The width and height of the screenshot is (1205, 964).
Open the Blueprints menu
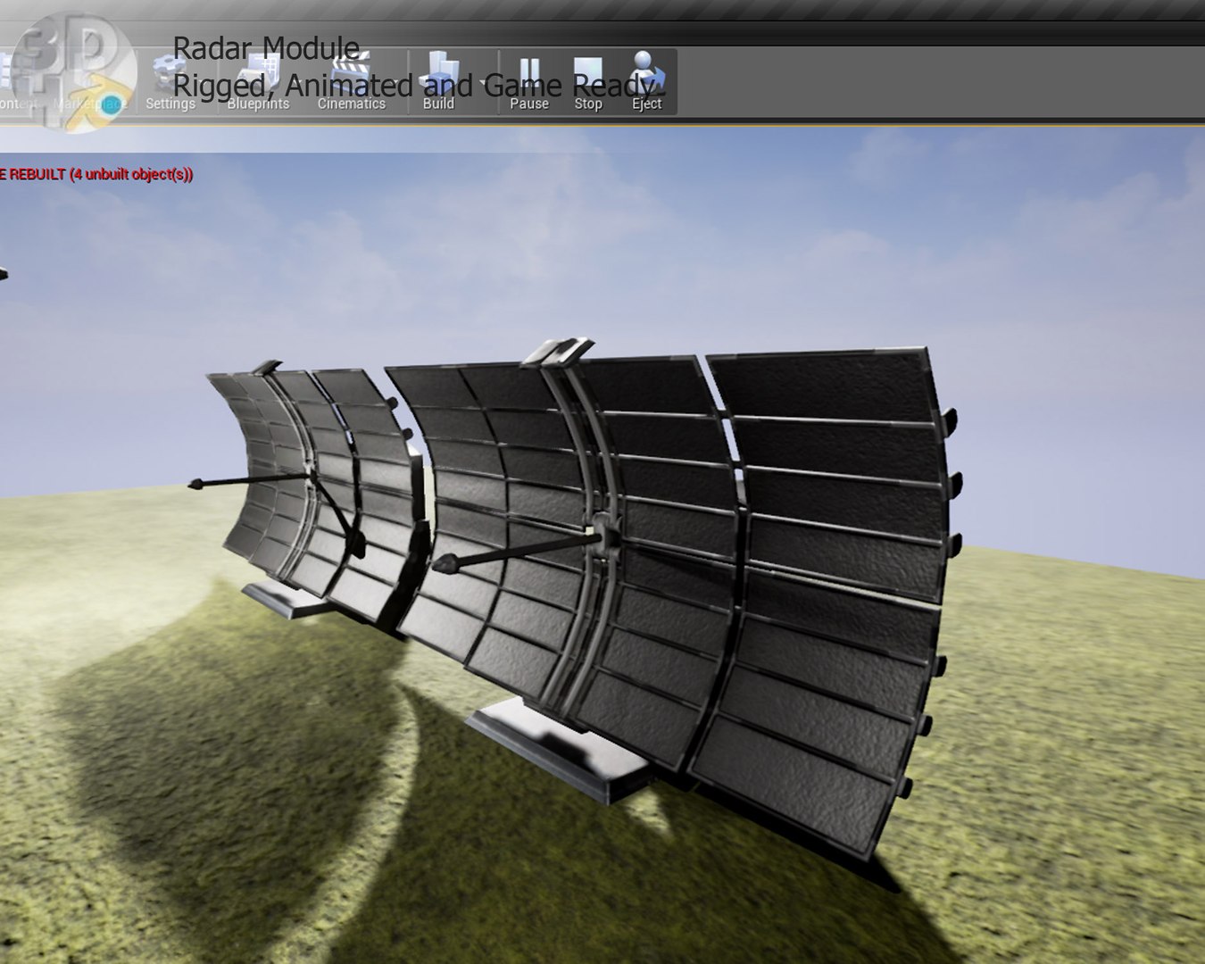click(x=258, y=82)
